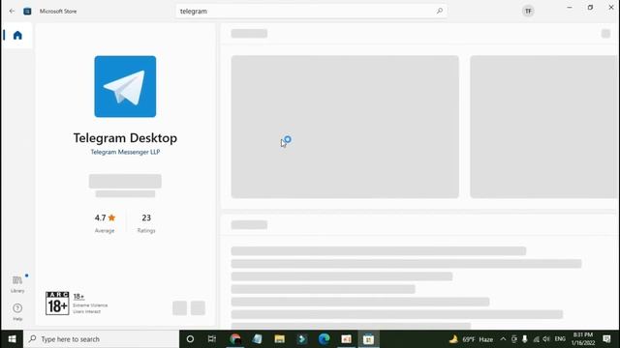Open the Windows Start menu
The height and width of the screenshot is (348, 620).
click(12, 339)
